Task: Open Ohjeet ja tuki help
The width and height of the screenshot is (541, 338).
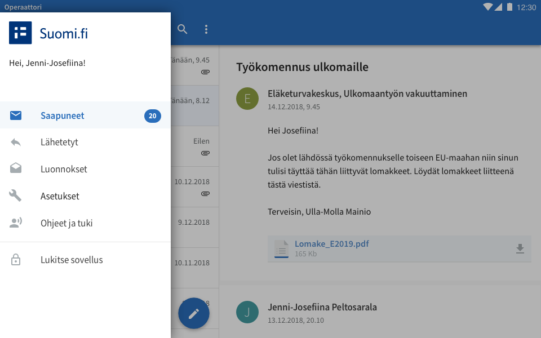Action: [x=85, y=223]
